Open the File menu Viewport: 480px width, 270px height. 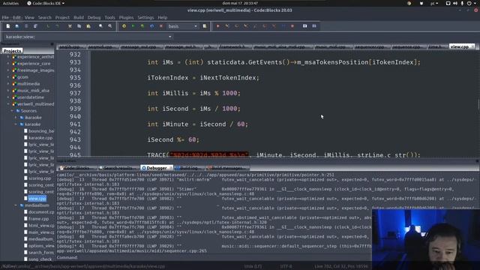coord(5,17)
